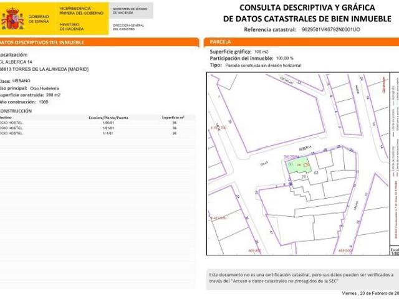Click the 'Superficie construida:' label
Screen dimensions: 399x299
[x=22, y=95]
